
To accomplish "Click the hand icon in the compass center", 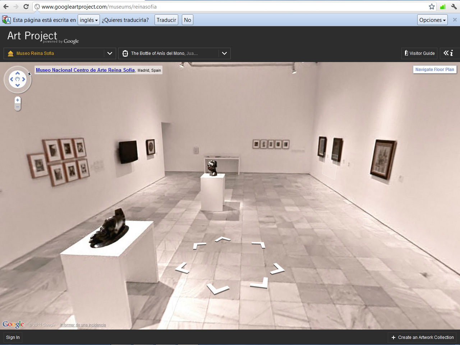I will [x=18, y=79].
